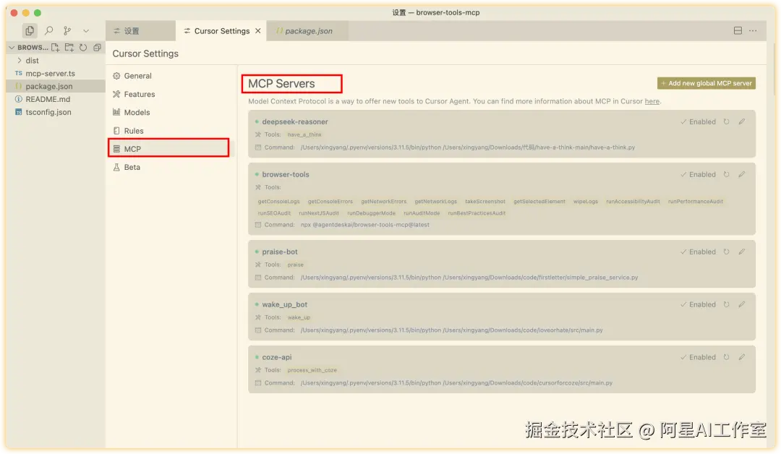The width and height of the screenshot is (781, 454).
Task: Refresh the deepseek-reasoner server
Action: point(726,121)
